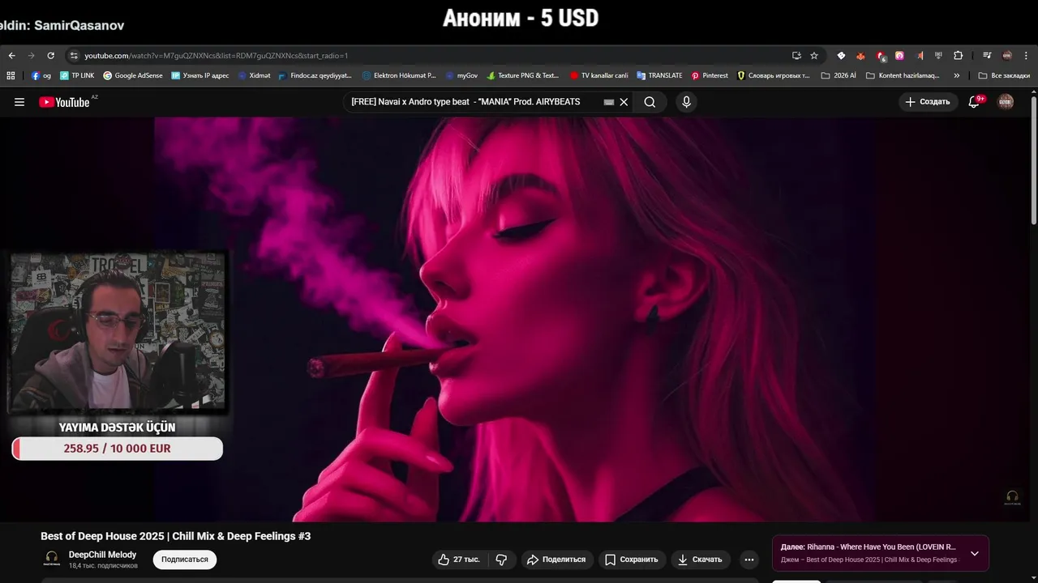
Task: Open the Все закладки folder
Action: 1004,75
